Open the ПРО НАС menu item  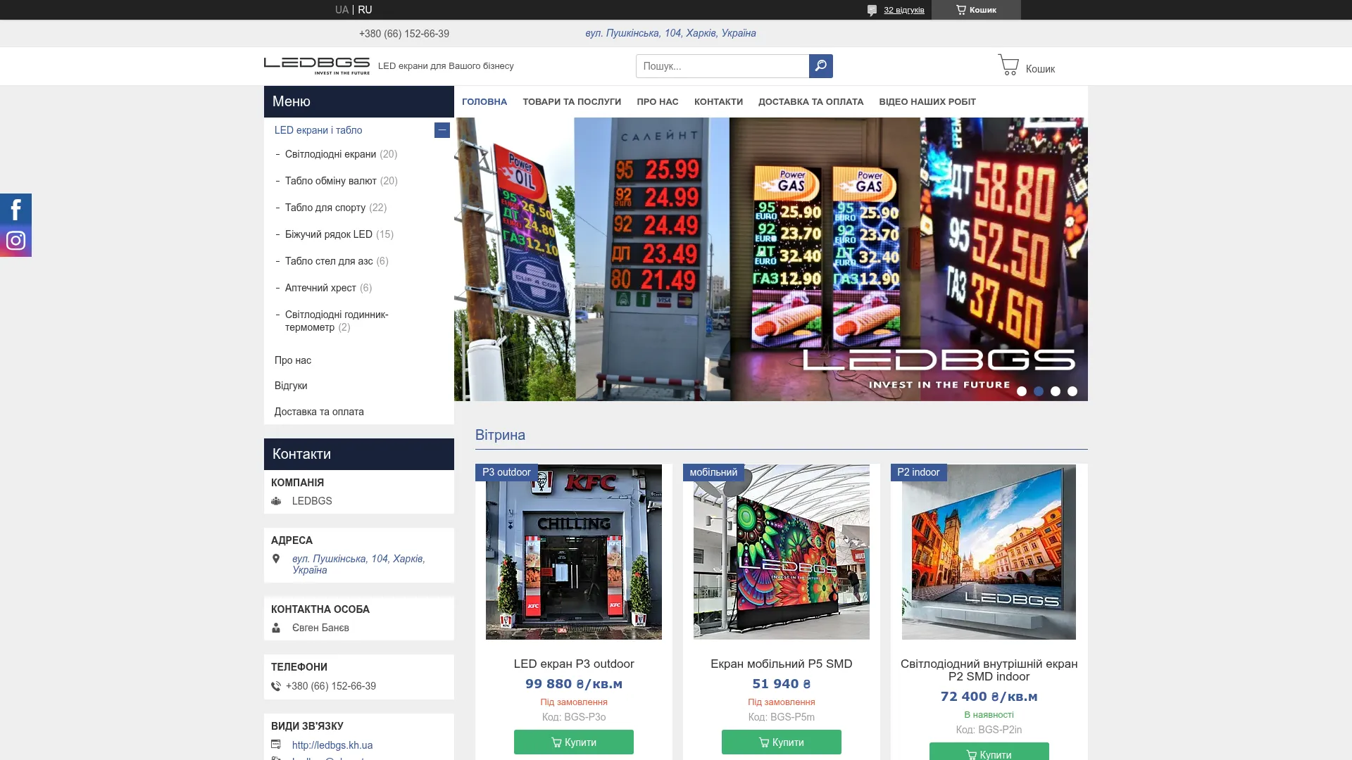pos(658,102)
